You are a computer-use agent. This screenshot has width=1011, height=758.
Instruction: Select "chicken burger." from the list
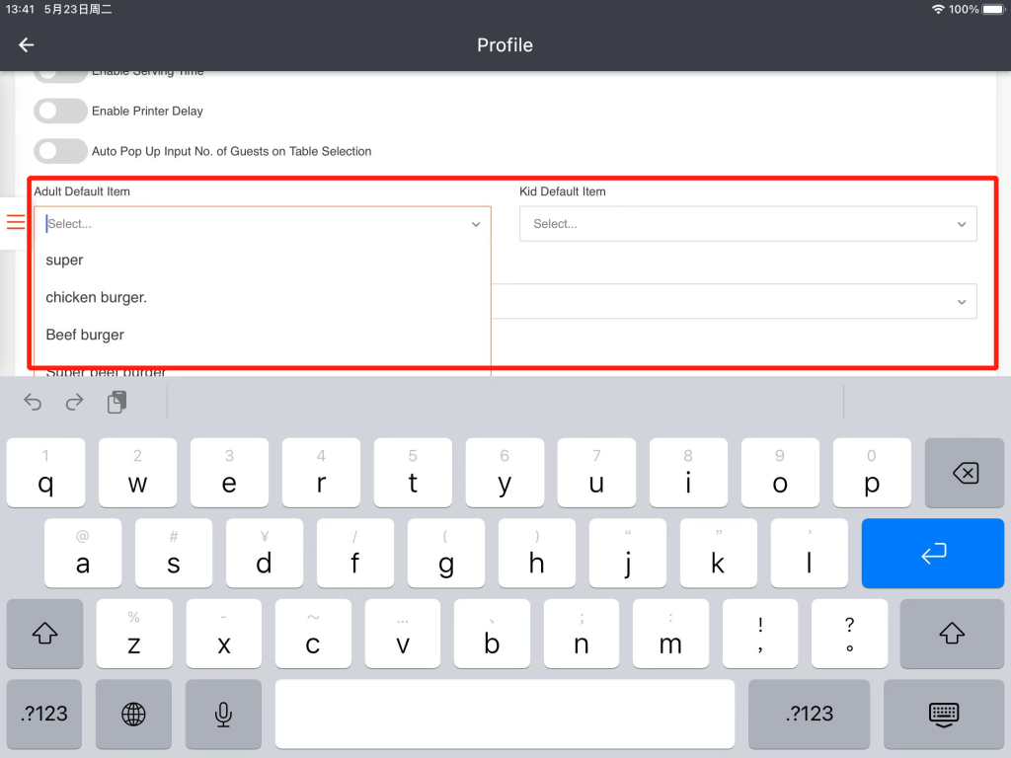click(x=97, y=297)
